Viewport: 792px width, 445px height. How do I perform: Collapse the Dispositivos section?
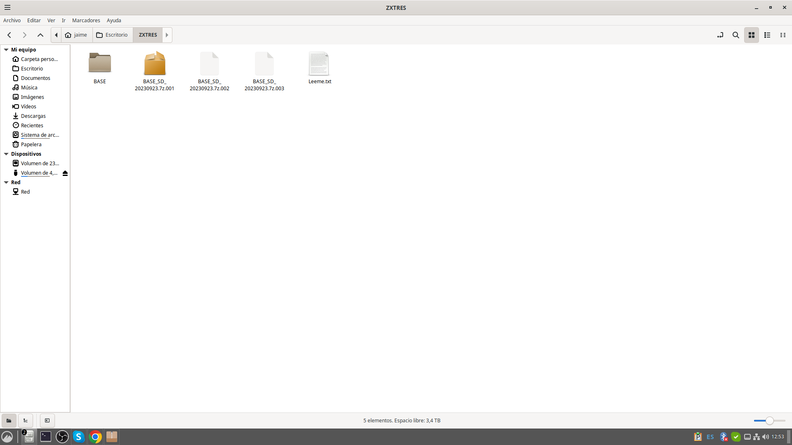click(6, 154)
